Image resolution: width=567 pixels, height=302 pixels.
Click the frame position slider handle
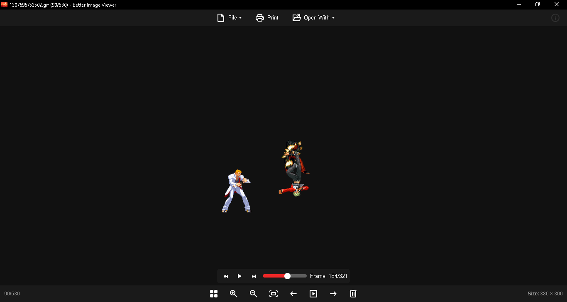(x=287, y=276)
